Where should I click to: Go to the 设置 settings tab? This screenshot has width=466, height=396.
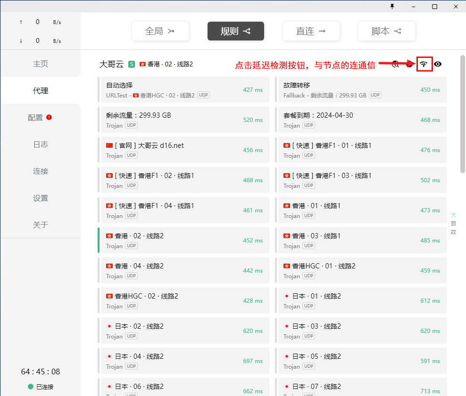click(x=41, y=198)
